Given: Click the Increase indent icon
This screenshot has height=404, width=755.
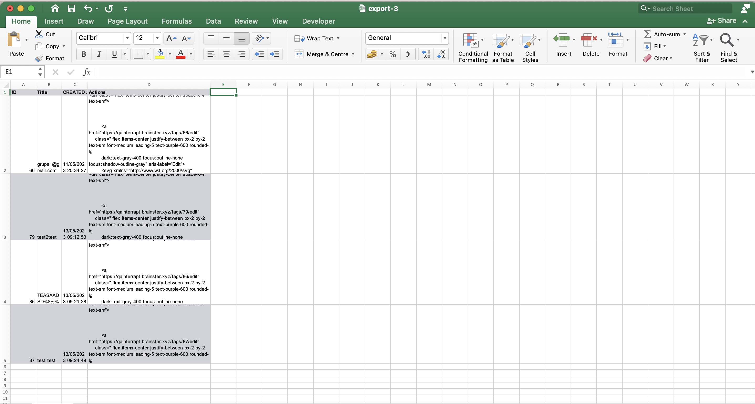Looking at the screenshot, I should pos(274,54).
